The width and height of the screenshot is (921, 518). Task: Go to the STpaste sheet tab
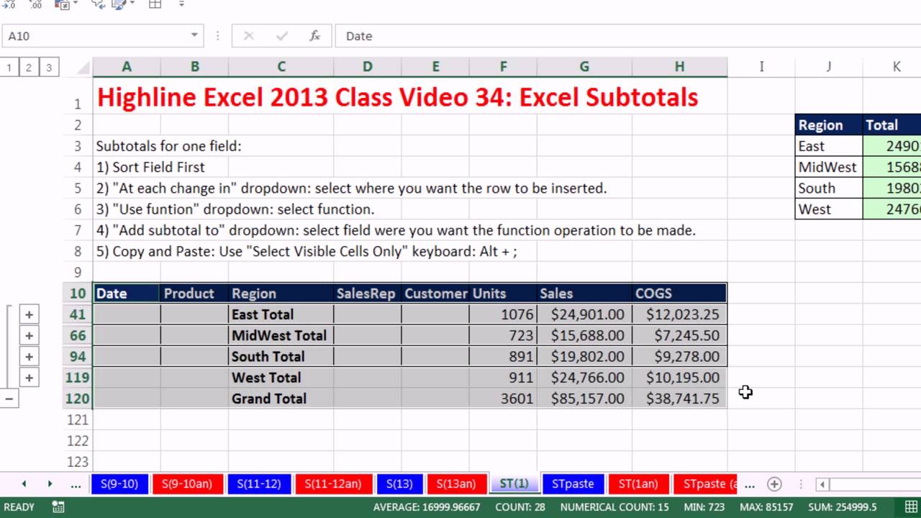click(x=573, y=484)
